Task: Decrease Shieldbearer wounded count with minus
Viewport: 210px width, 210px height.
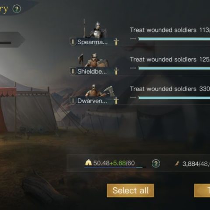Action: [133, 68]
